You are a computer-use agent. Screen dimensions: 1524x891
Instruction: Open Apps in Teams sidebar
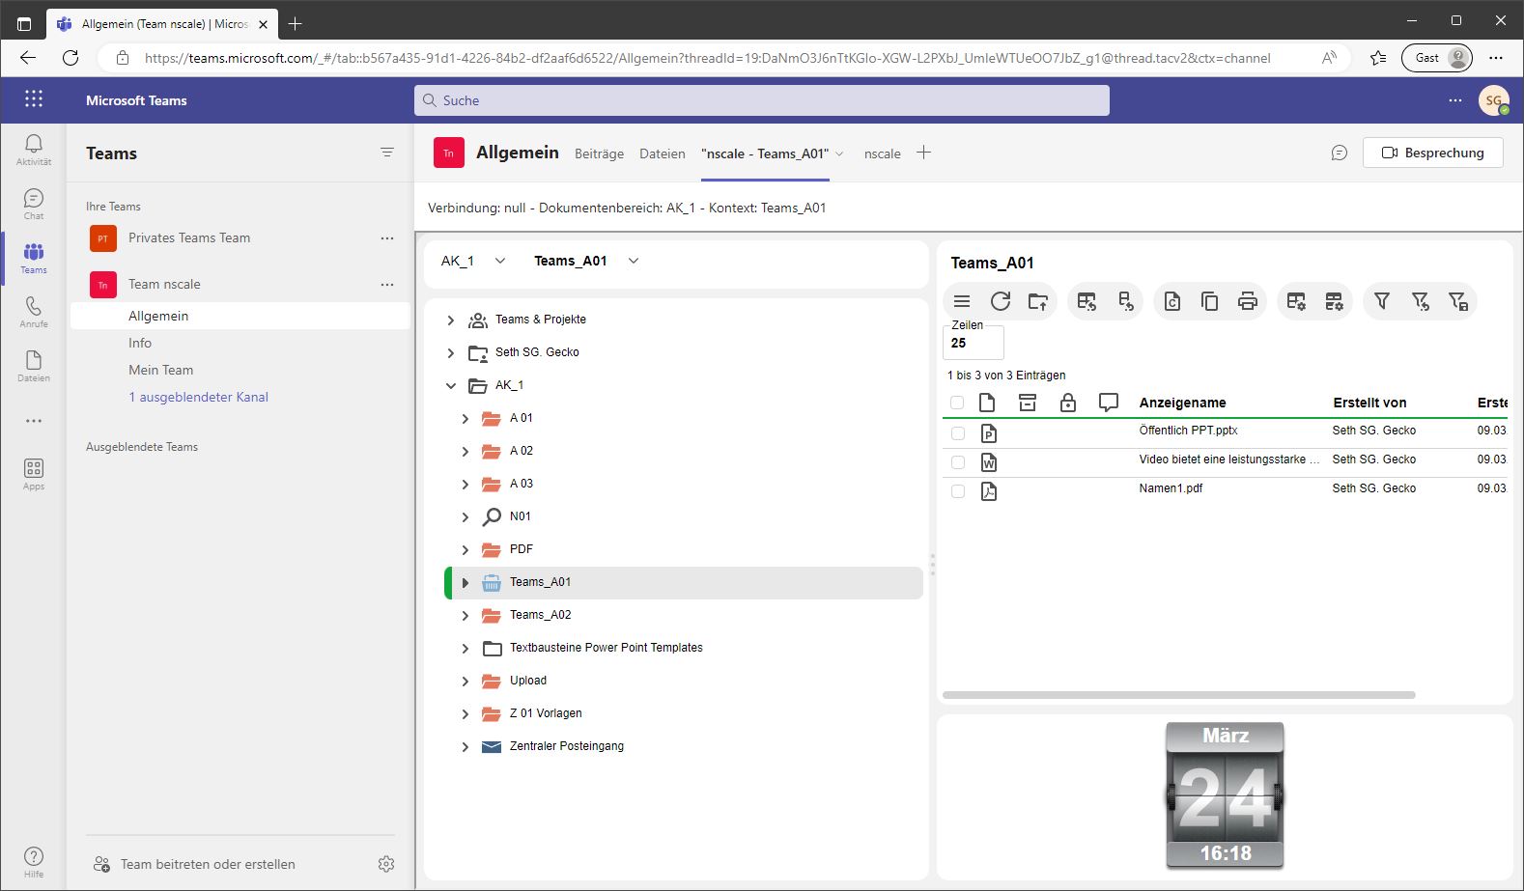pos(34,474)
